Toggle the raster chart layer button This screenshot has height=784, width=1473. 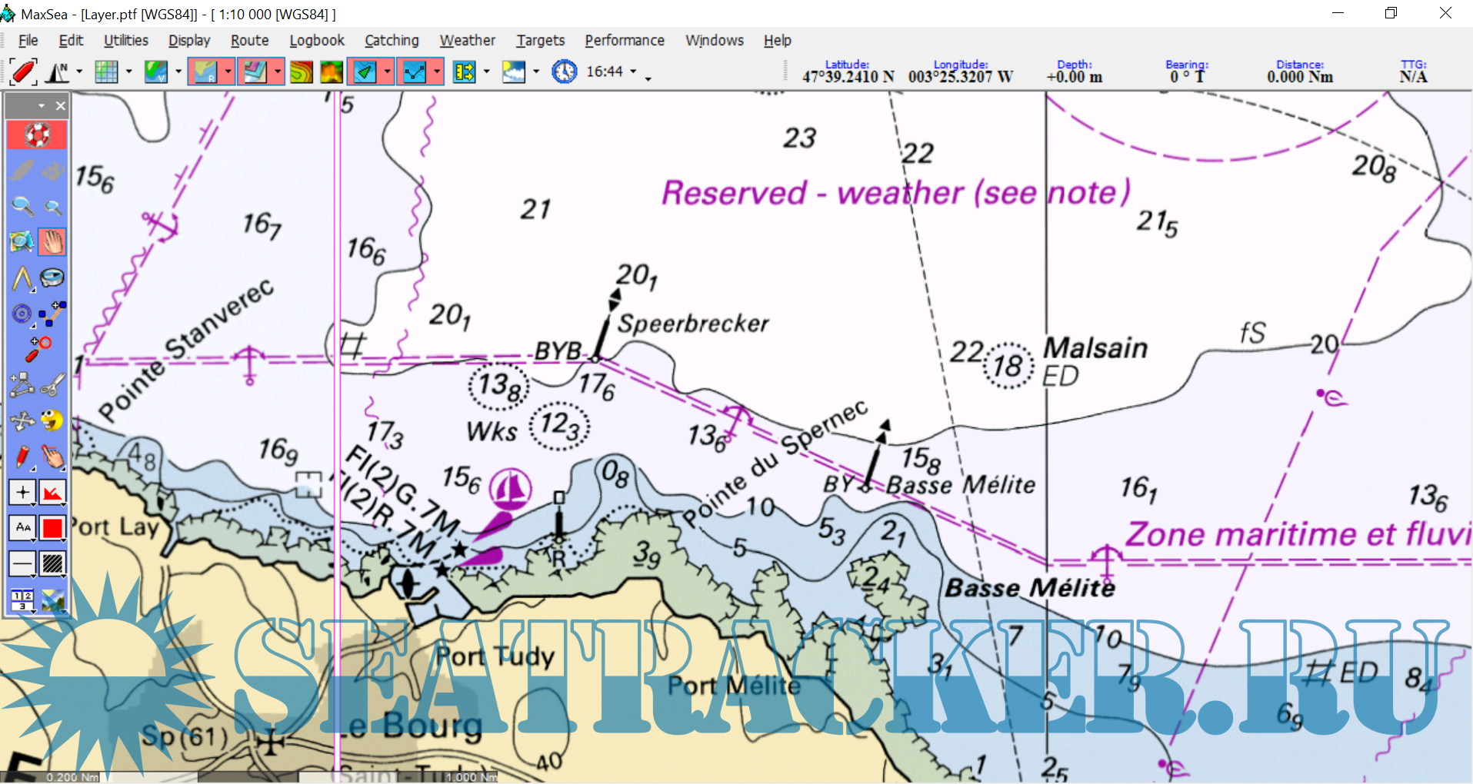click(204, 72)
